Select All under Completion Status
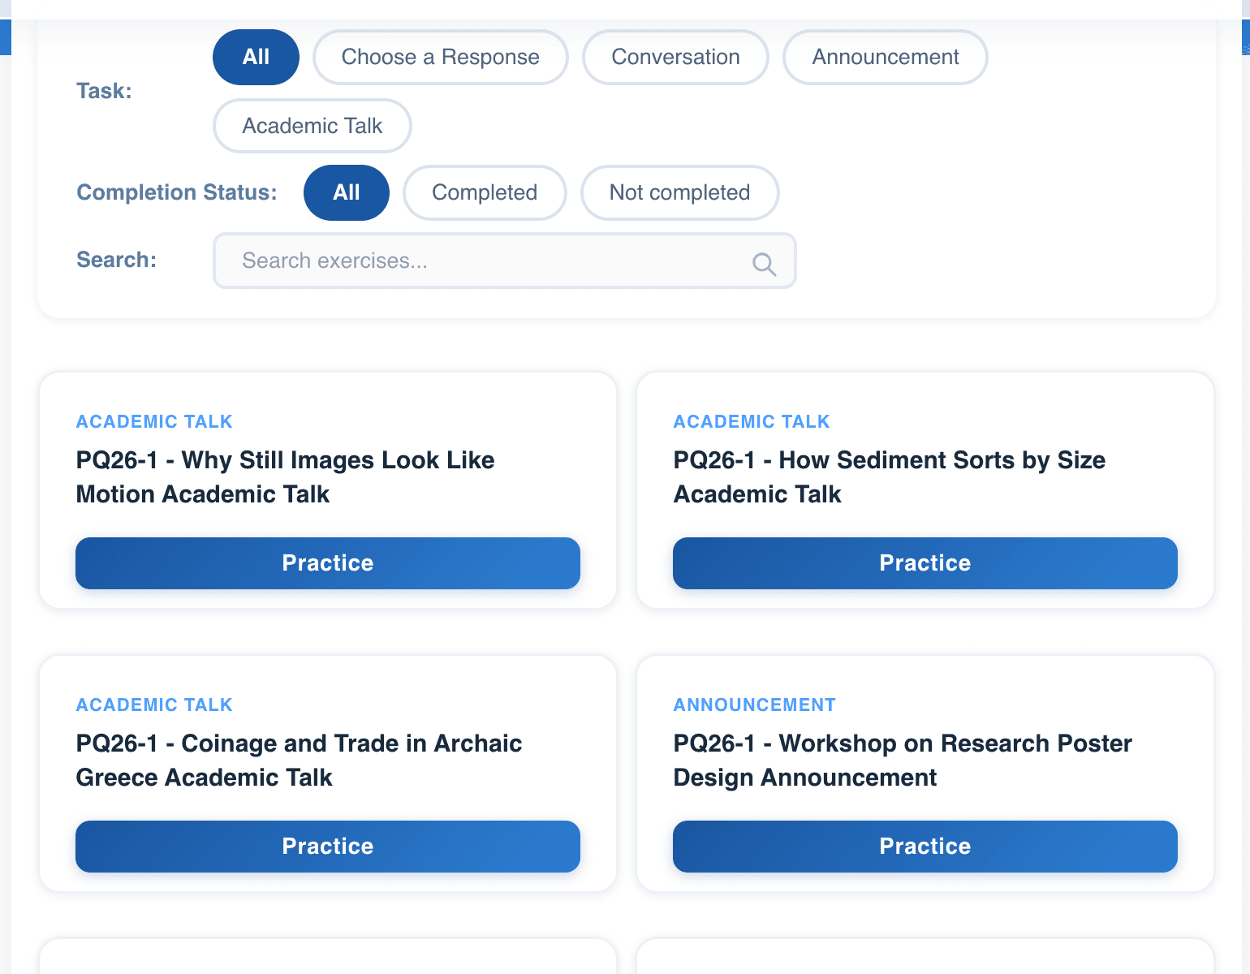 (x=346, y=193)
